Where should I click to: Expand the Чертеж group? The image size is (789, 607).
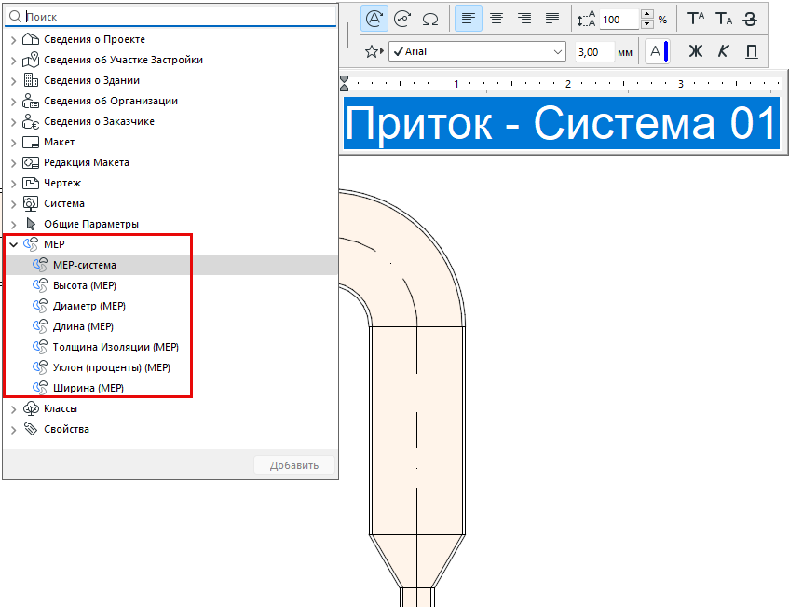(x=14, y=184)
